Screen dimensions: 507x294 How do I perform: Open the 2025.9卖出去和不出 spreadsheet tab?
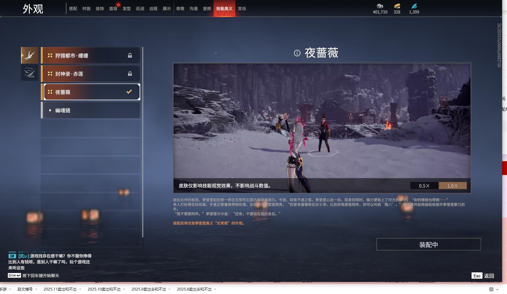click(x=149, y=289)
